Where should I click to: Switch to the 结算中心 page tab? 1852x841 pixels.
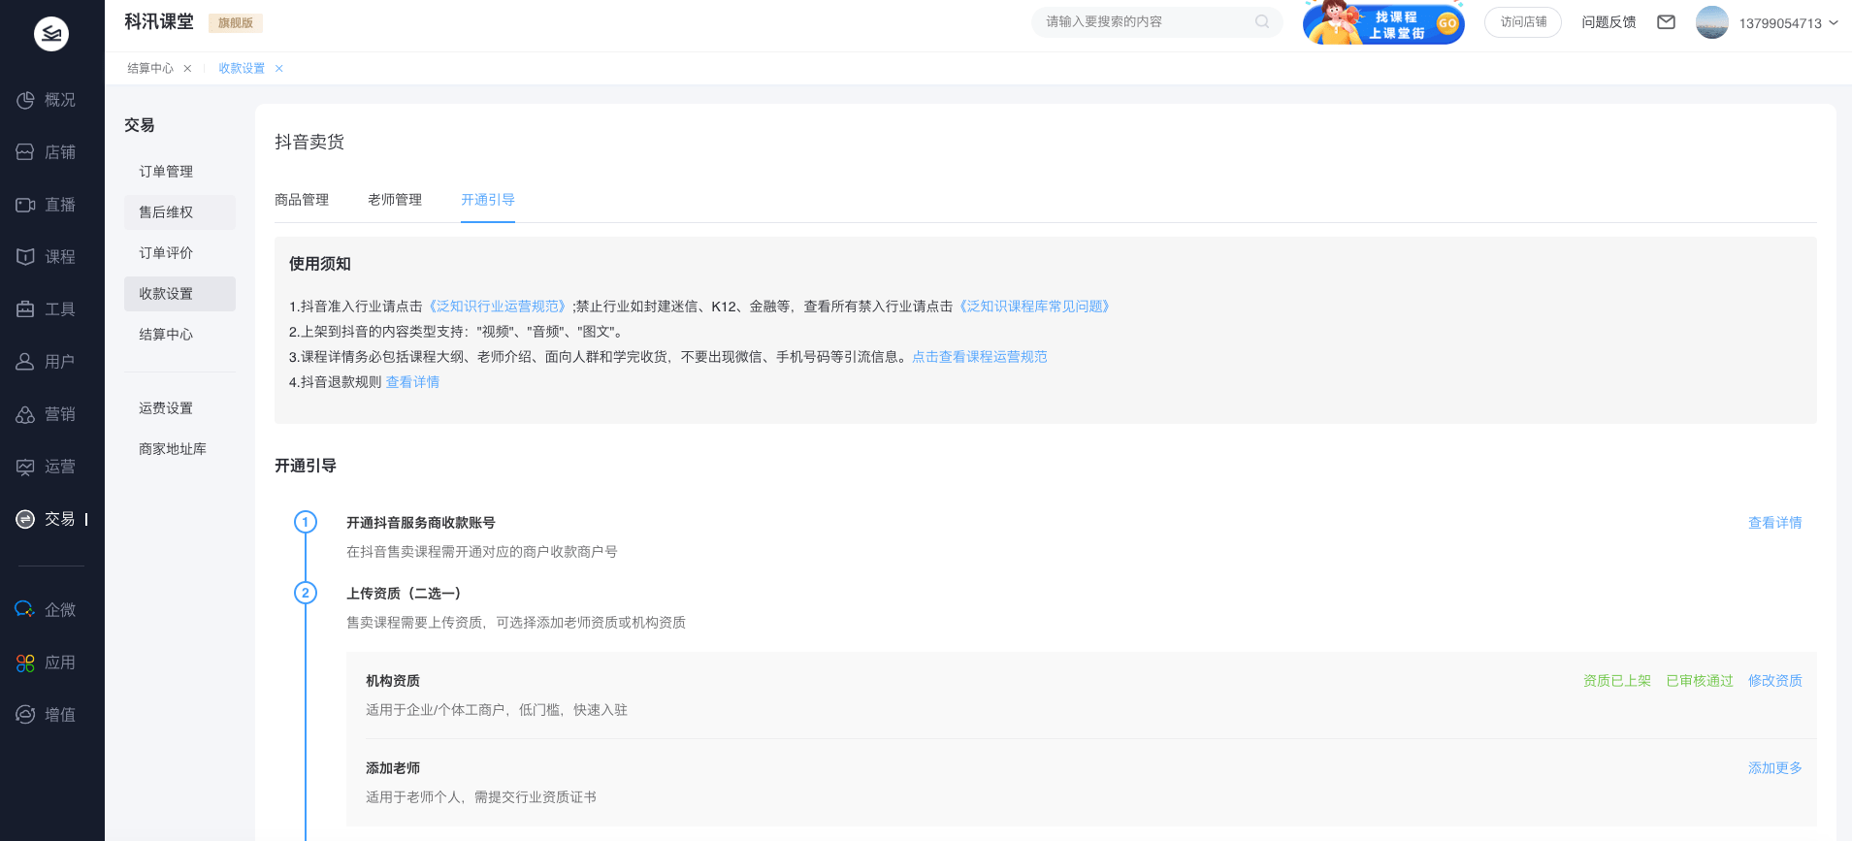(x=150, y=68)
